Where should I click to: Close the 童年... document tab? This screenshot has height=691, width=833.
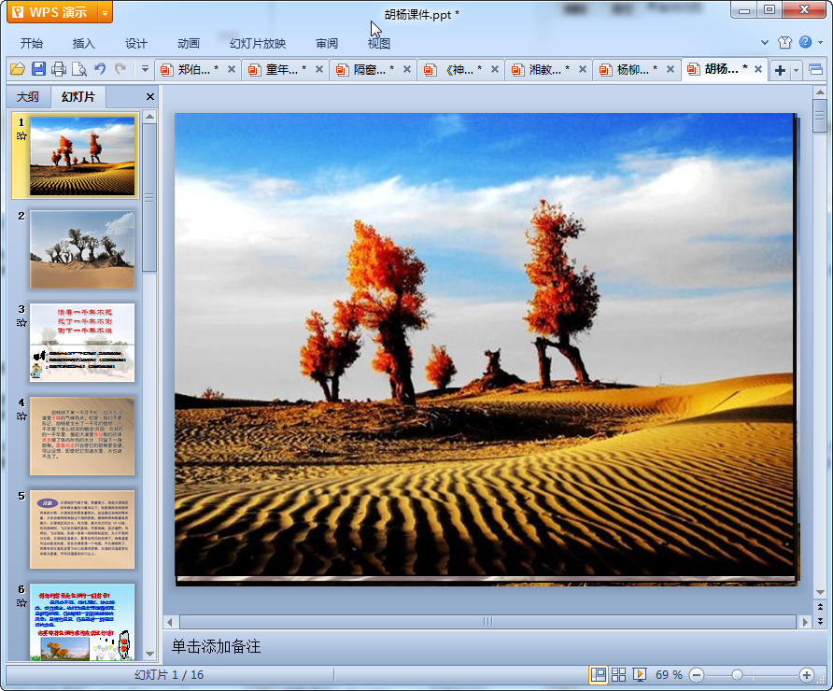[319, 69]
